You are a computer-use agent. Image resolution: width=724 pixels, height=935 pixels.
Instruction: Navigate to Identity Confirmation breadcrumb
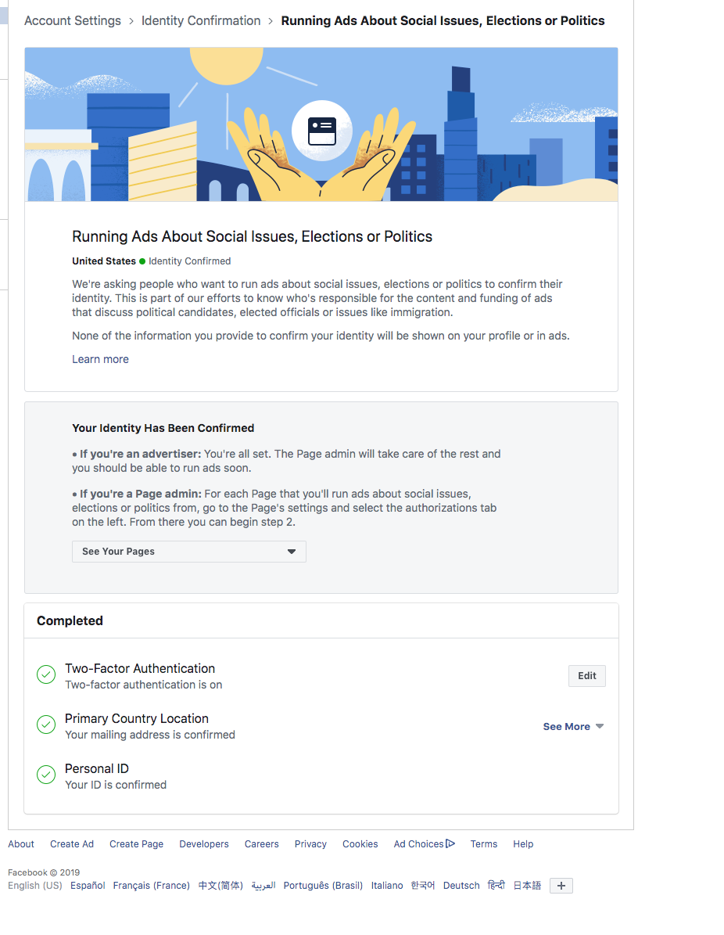point(201,21)
